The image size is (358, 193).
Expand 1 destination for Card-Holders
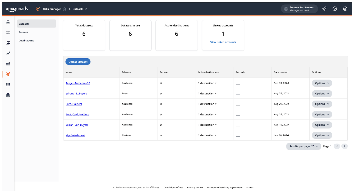click(x=207, y=104)
